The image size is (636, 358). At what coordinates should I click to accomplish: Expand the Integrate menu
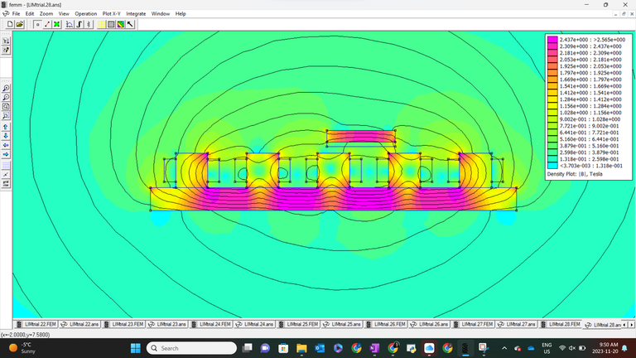tap(136, 14)
